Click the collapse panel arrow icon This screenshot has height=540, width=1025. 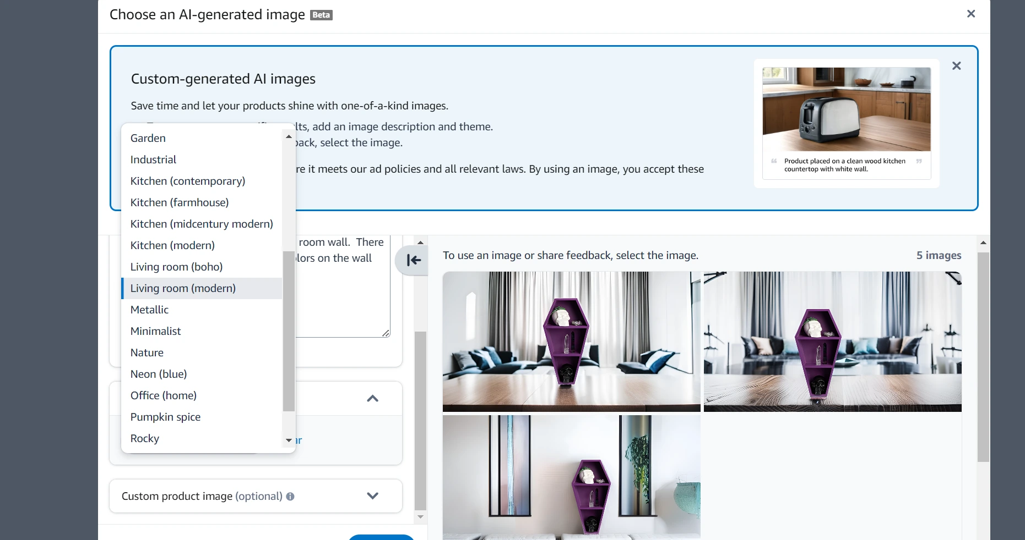point(413,260)
